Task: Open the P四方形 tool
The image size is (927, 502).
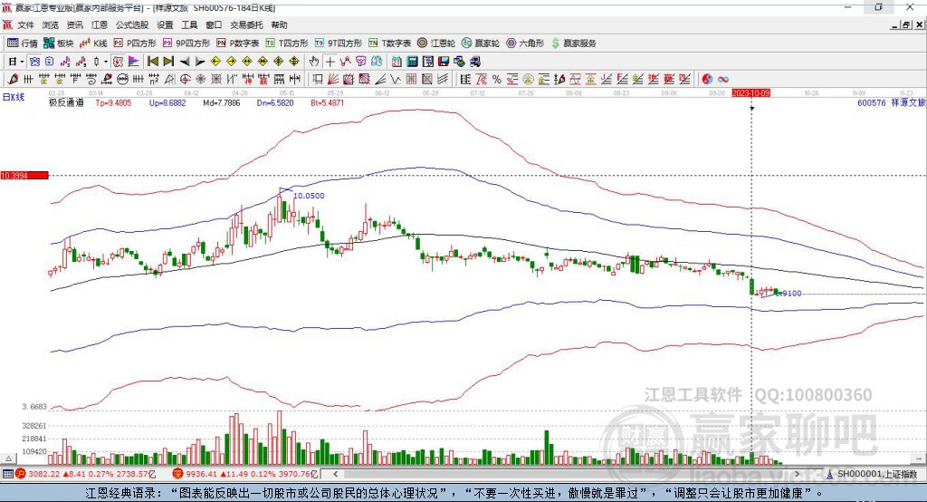Action: 135,43
